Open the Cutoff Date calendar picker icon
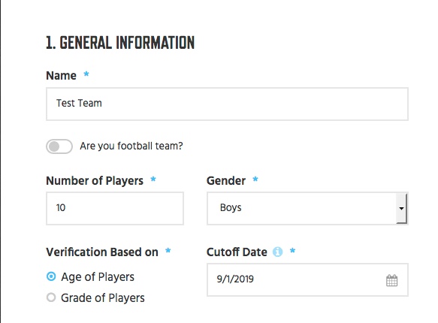The image size is (438, 323). 391,280
